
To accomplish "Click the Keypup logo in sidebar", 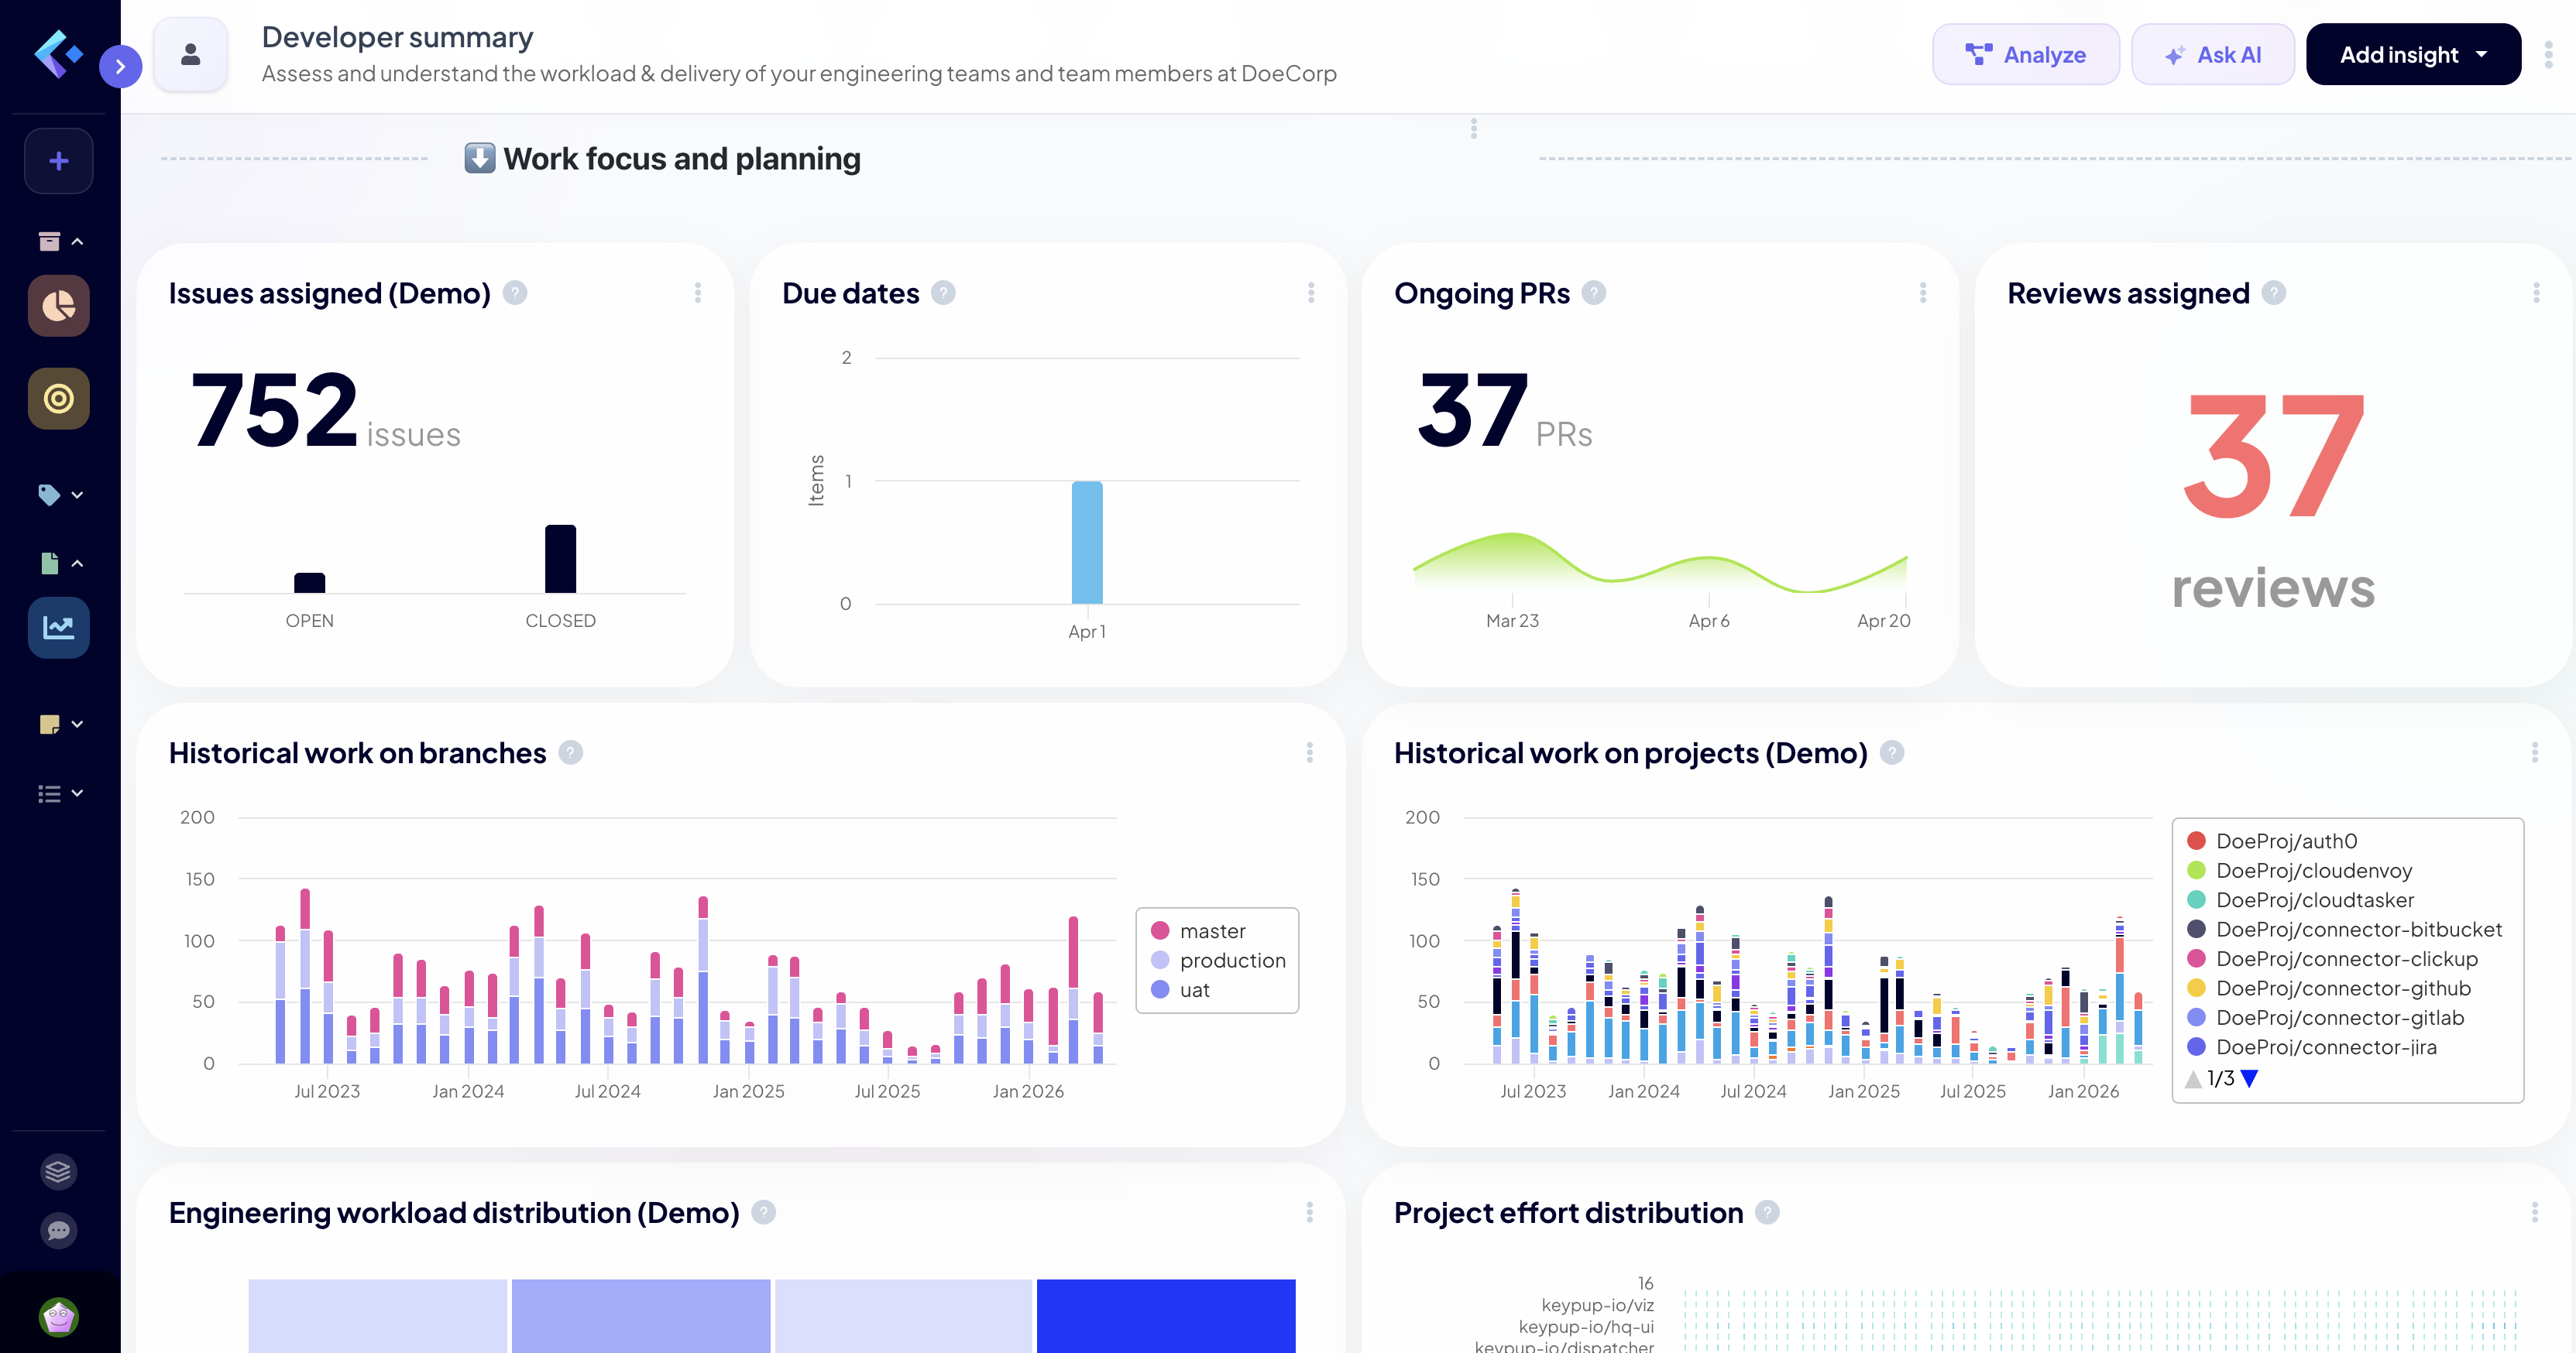I will pyautogui.click(x=58, y=54).
